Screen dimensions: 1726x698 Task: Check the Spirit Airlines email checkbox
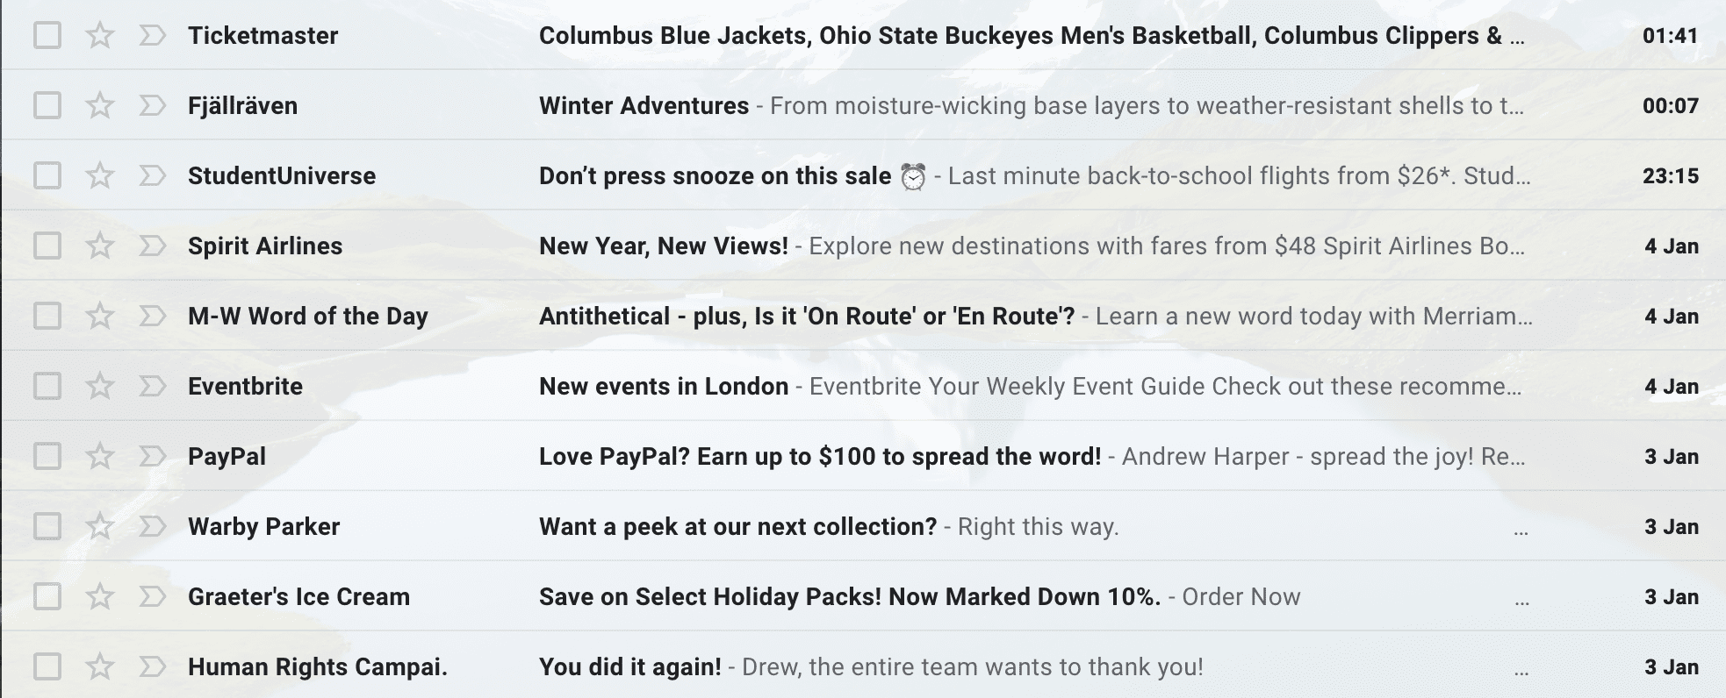tap(48, 246)
